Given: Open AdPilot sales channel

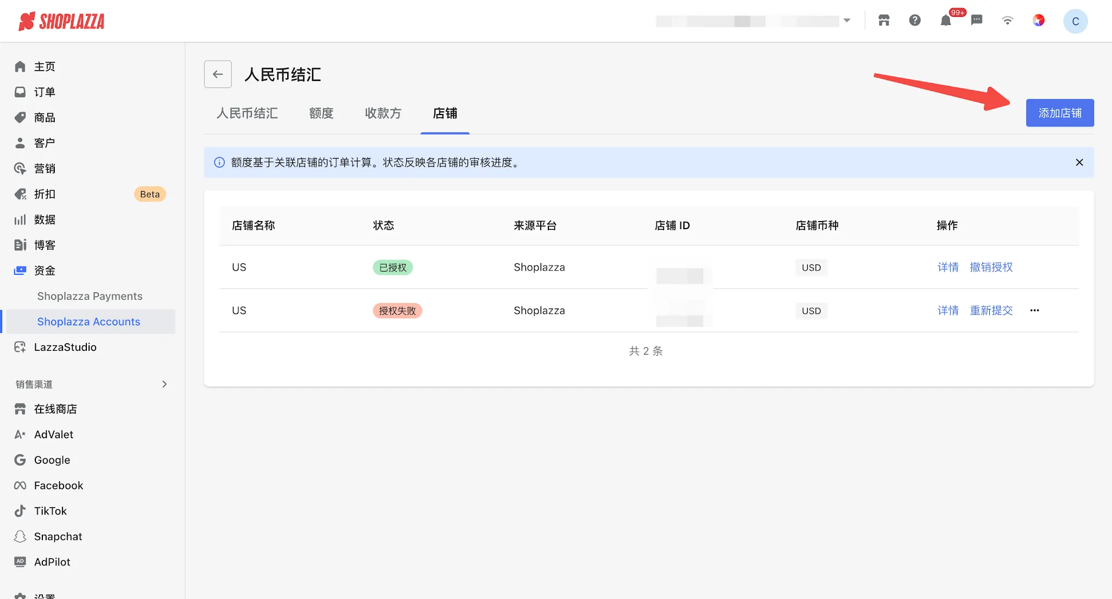Looking at the screenshot, I should [x=52, y=562].
